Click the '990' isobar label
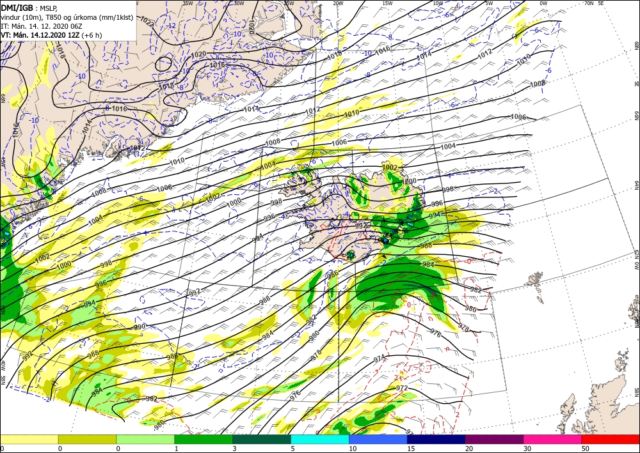This screenshot has width=640, height=453. 140,327
